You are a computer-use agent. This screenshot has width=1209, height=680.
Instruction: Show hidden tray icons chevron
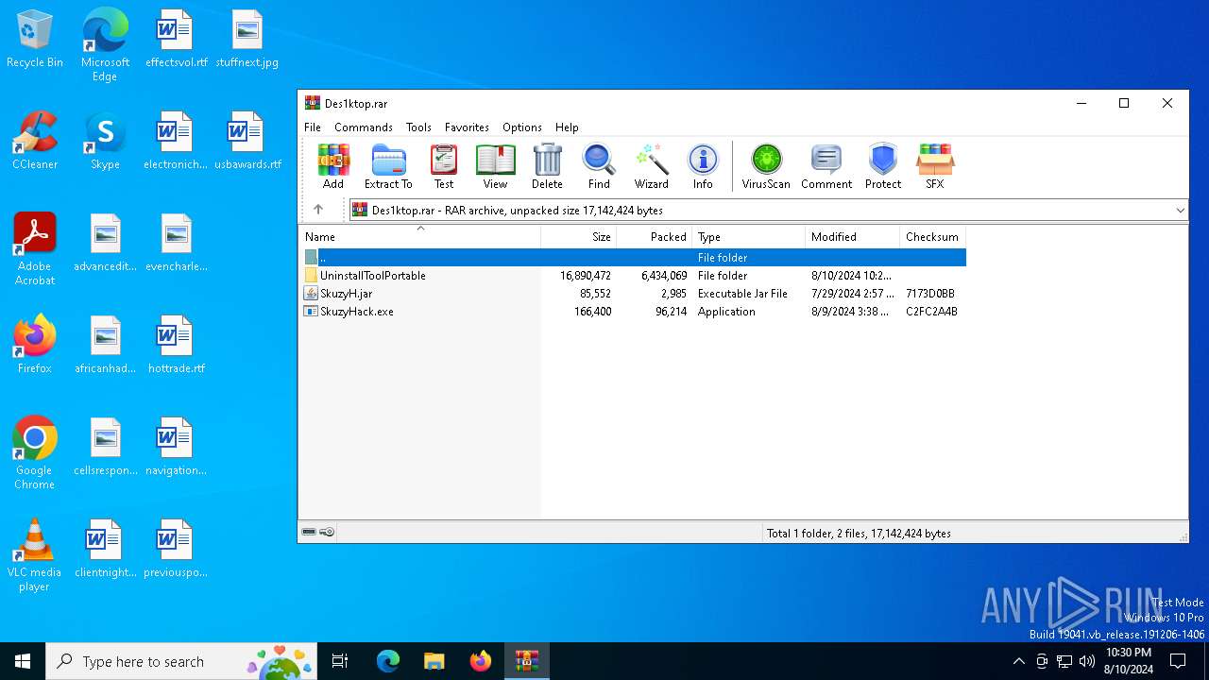pyautogui.click(x=1018, y=661)
